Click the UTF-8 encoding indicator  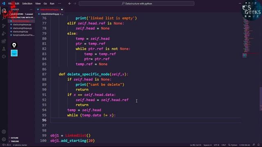click(217, 145)
